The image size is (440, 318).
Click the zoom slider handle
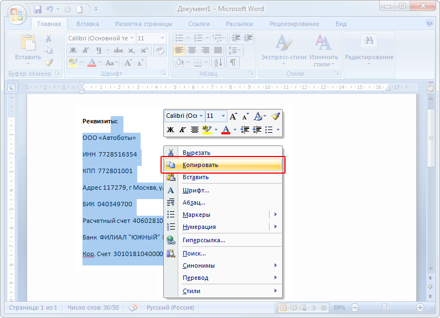coord(385,307)
